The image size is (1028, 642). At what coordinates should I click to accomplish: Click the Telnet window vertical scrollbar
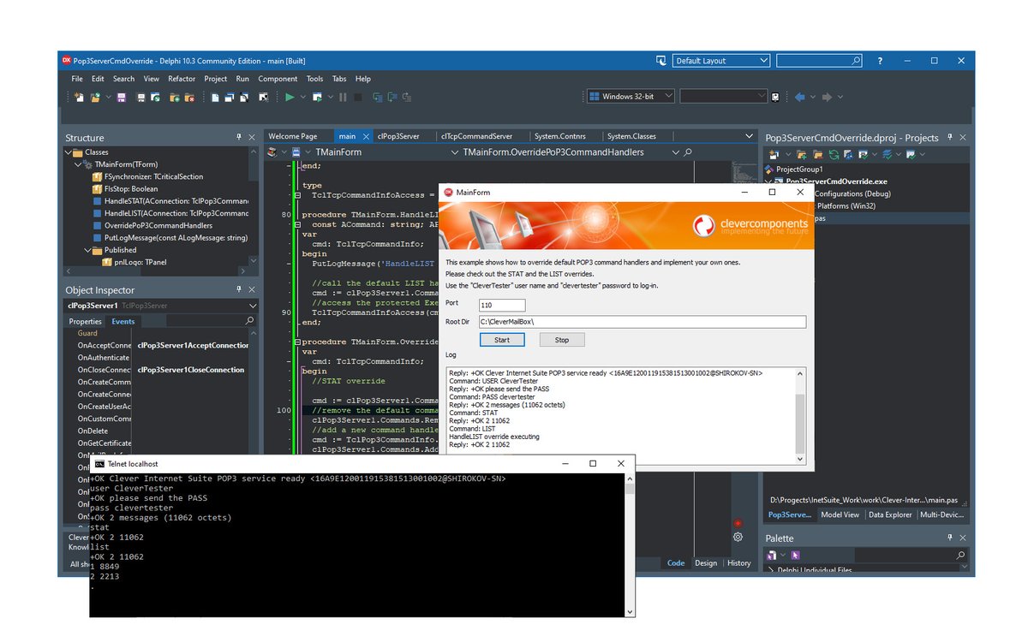coord(631,544)
